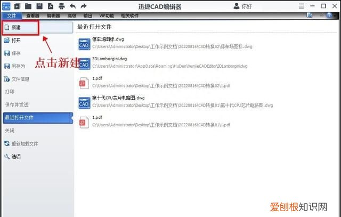Viewport: 341px width, 217px height.
Task: Select 保存并发送 in the file menu
Action: [38, 105]
